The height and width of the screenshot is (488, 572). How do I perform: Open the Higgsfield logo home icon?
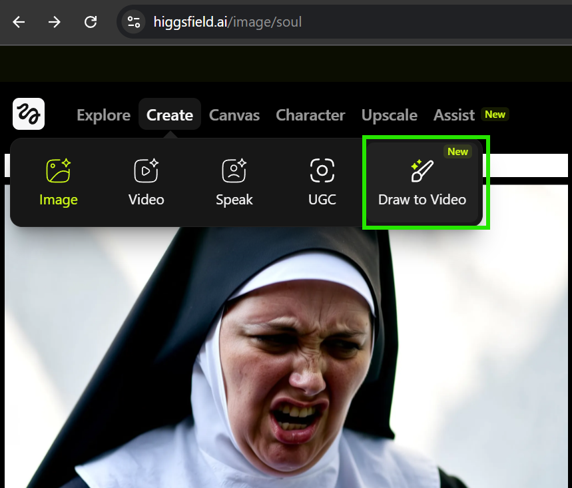pyautogui.click(x=29, y=114)
